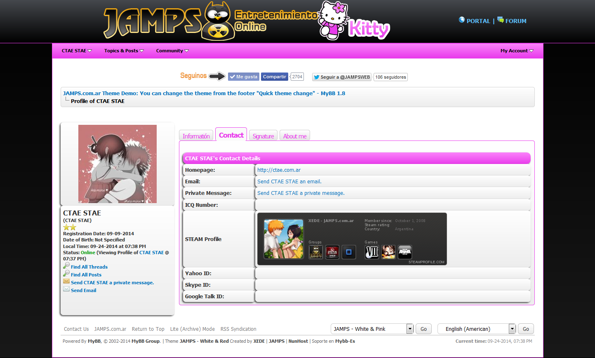Click the Twitter bird follow icon

pos(316,77)
